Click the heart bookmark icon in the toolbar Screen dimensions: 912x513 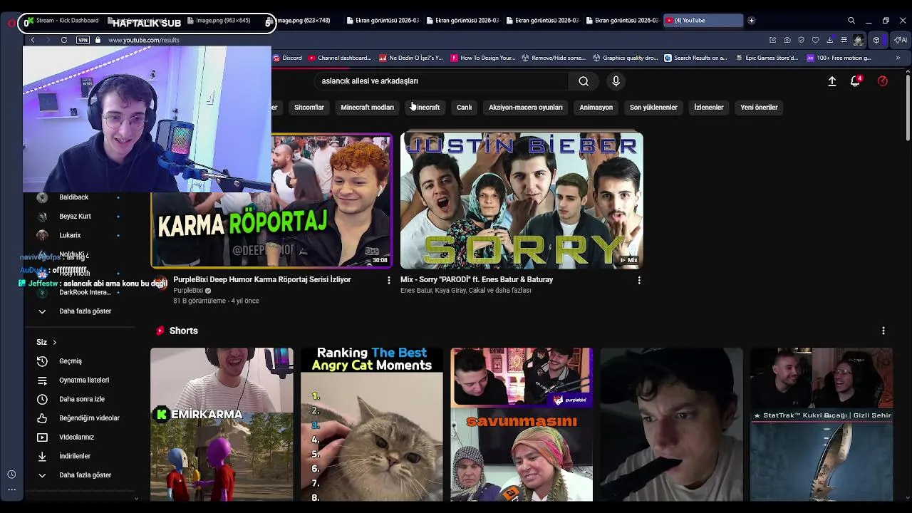coord(815,40)
